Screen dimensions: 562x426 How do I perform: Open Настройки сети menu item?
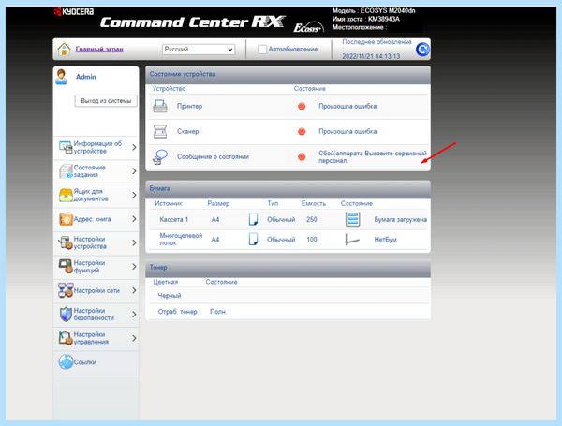click(96, 290)
